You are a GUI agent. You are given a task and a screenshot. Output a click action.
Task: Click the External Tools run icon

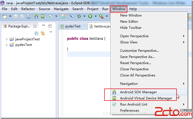(101, 16)
